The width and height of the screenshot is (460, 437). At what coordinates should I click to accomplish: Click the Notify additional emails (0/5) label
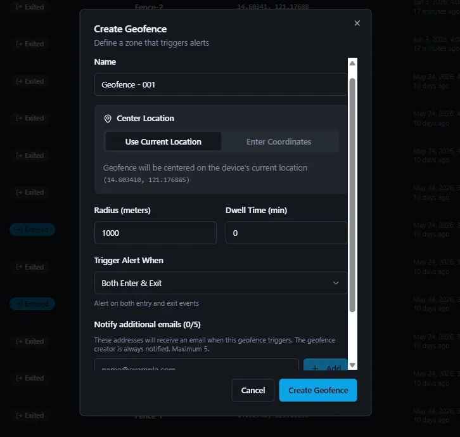(147, 325)
